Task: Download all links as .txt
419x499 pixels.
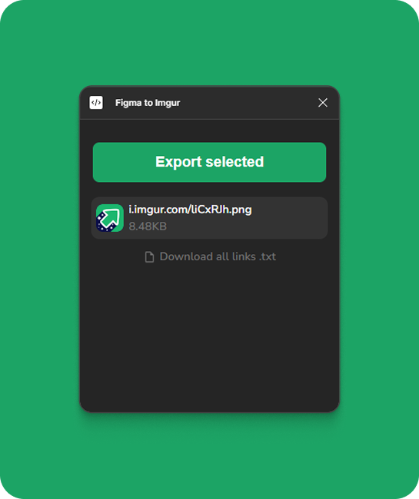Action: tap(210, 256)
